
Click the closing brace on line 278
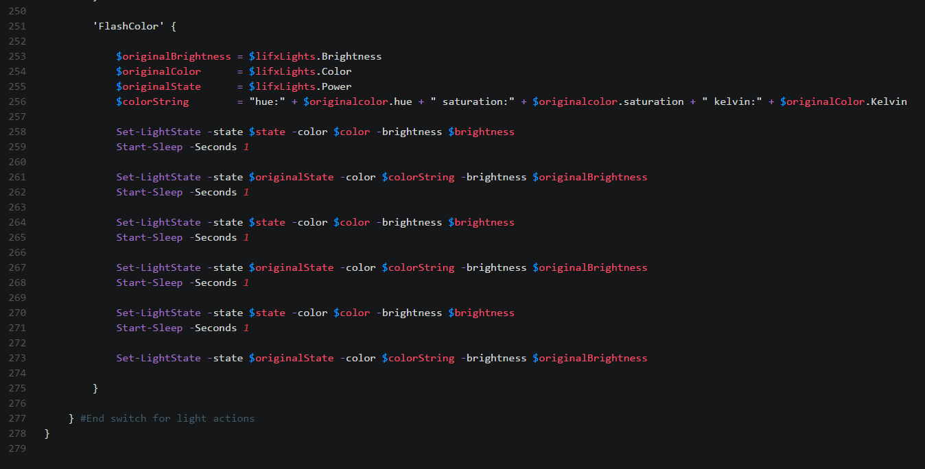pyautogui.click(x=47, y=433)
